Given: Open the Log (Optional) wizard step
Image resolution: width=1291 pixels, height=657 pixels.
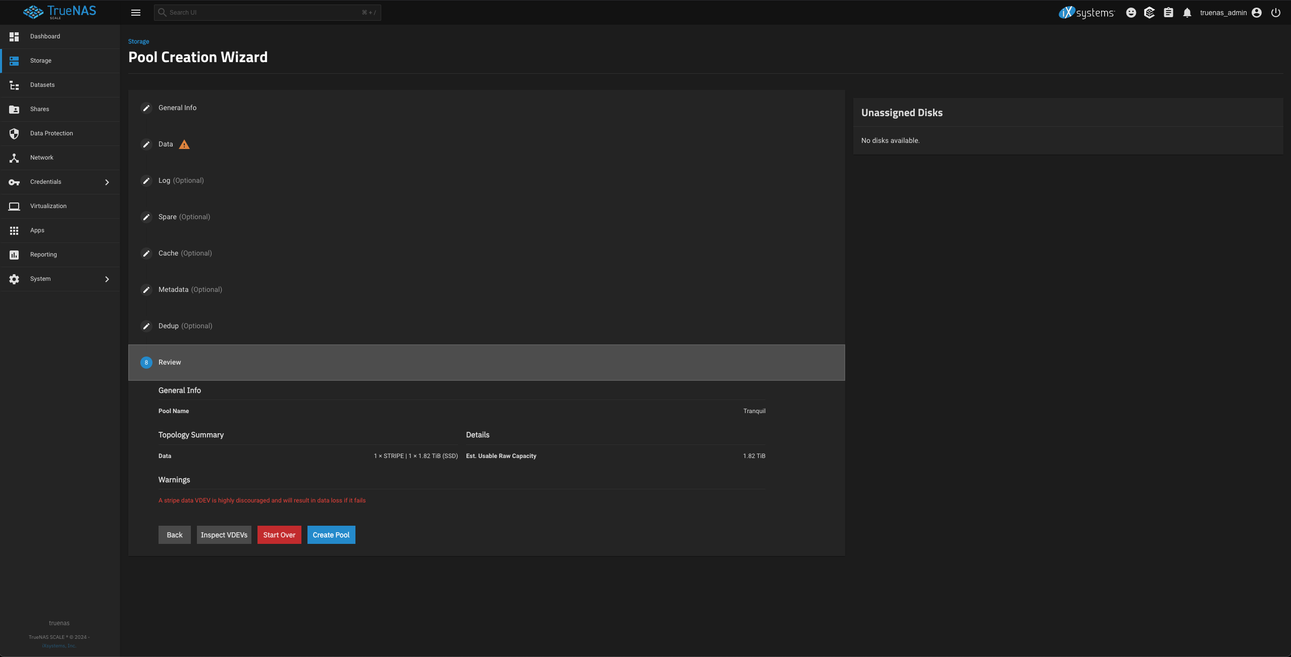Looking at the screenshot, I should click(x=181, y=180).
